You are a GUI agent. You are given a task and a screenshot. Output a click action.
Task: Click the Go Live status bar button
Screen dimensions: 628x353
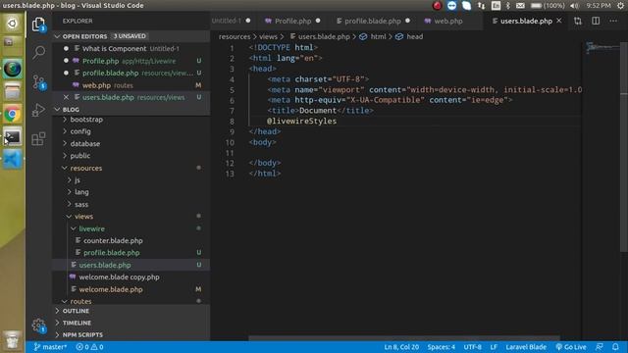point(571,347)
